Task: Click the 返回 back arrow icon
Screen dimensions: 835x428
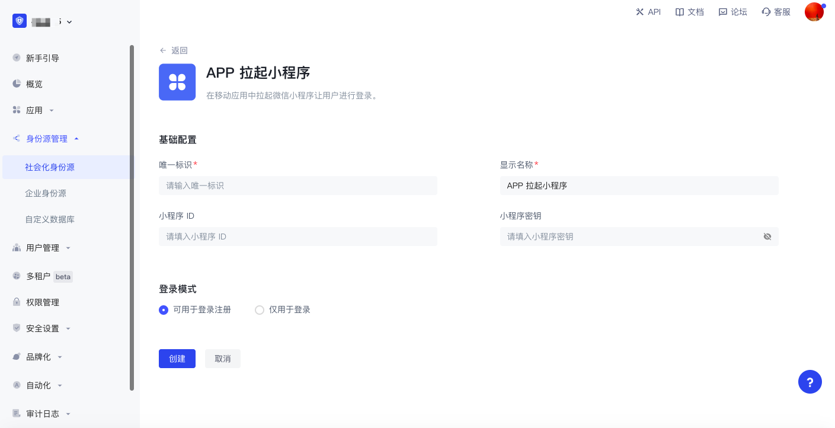Action: tap(163, 50)
